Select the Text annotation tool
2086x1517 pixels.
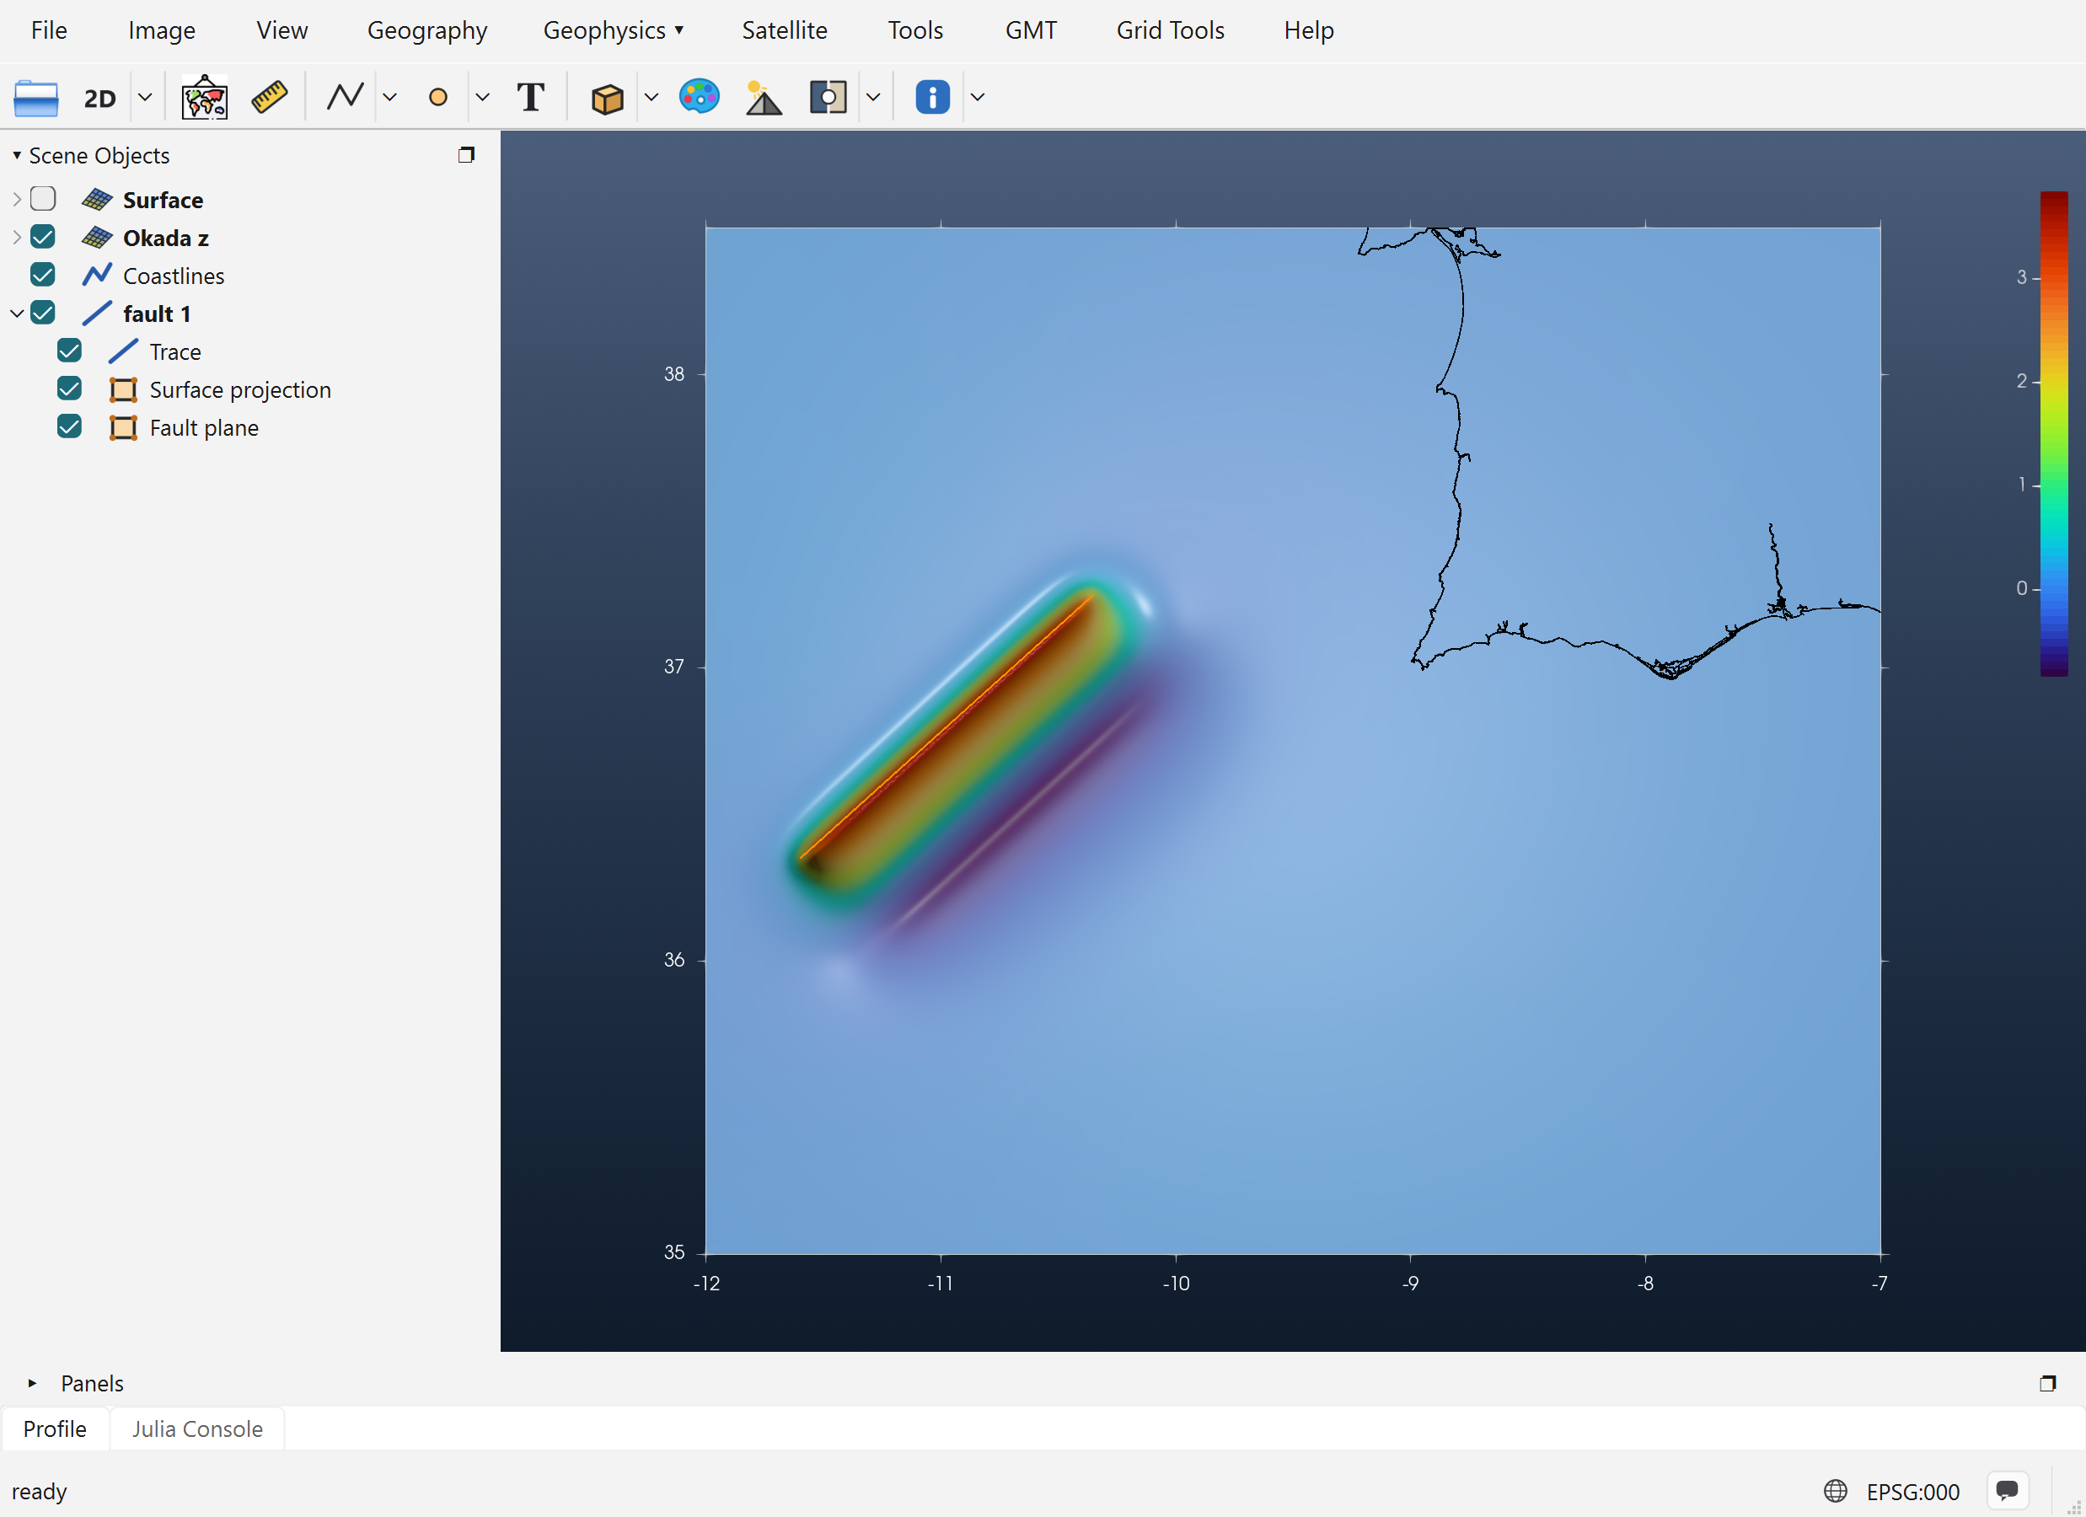click(531, 97)
